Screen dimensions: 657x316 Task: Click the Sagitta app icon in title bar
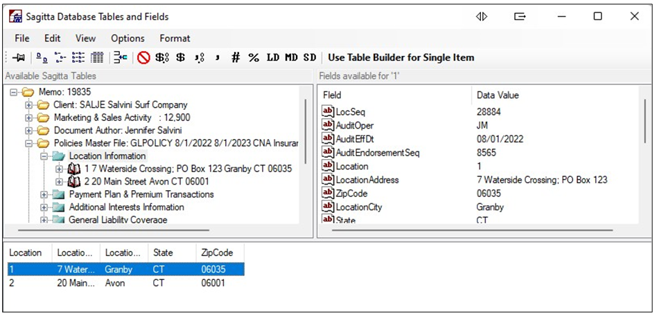(15, 17)
